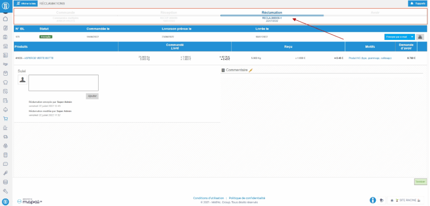Select the Réclamation step tab

[x=272, y=13]
